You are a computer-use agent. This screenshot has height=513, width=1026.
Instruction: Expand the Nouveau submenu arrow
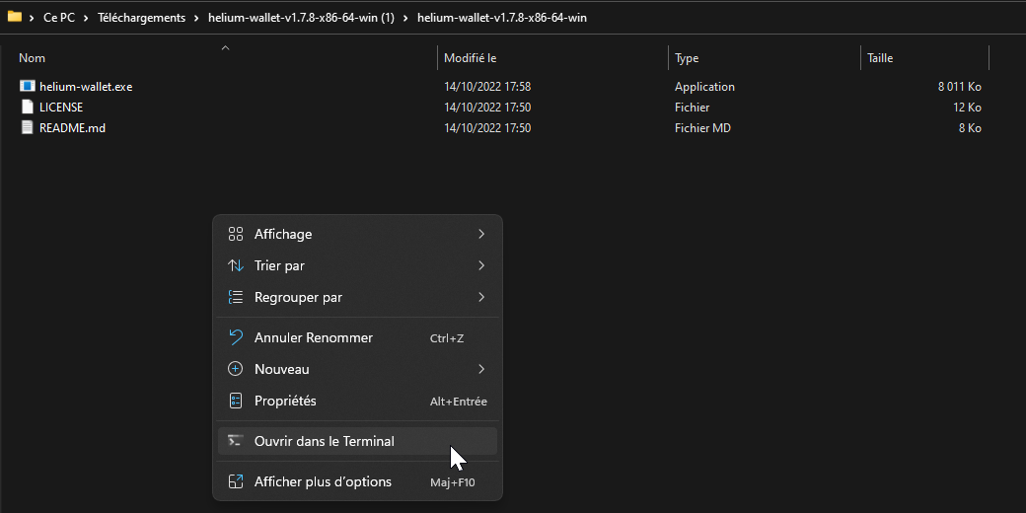481,369
